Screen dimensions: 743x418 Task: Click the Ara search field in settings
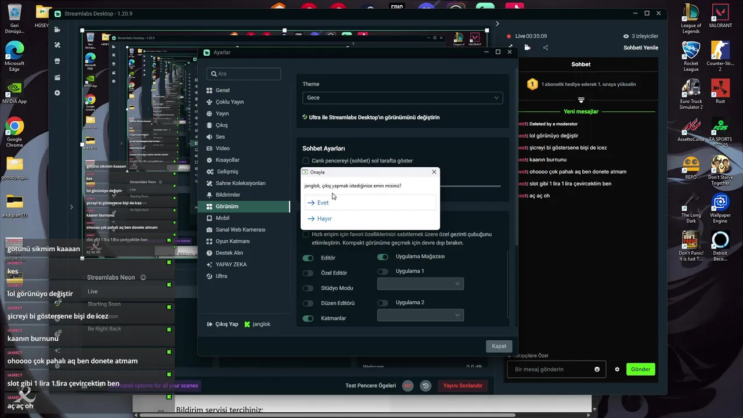(244, 74)
